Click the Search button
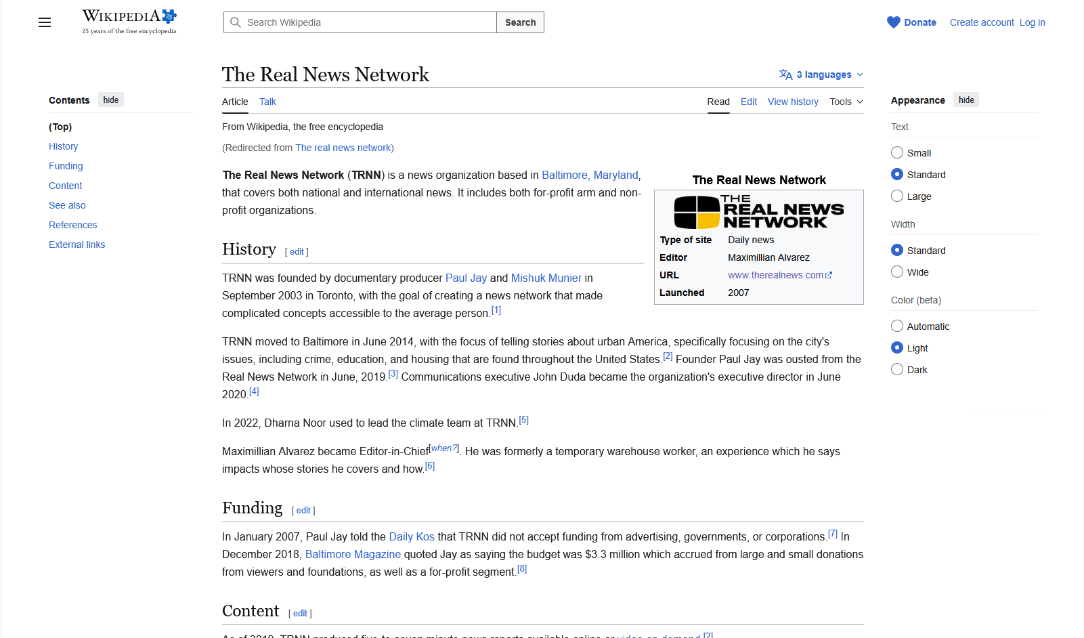Viewport: 1084px width, 638px height. [x=521, y=22]
